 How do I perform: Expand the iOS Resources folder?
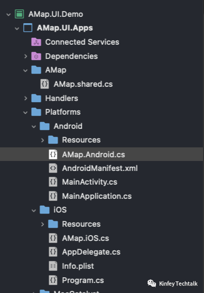(43, 224)
